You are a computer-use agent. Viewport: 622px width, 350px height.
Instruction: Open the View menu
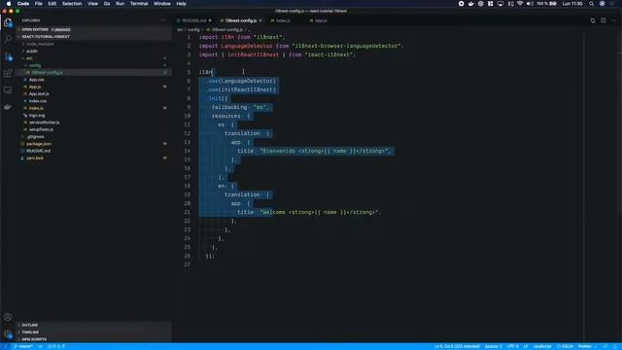(93, 4)
